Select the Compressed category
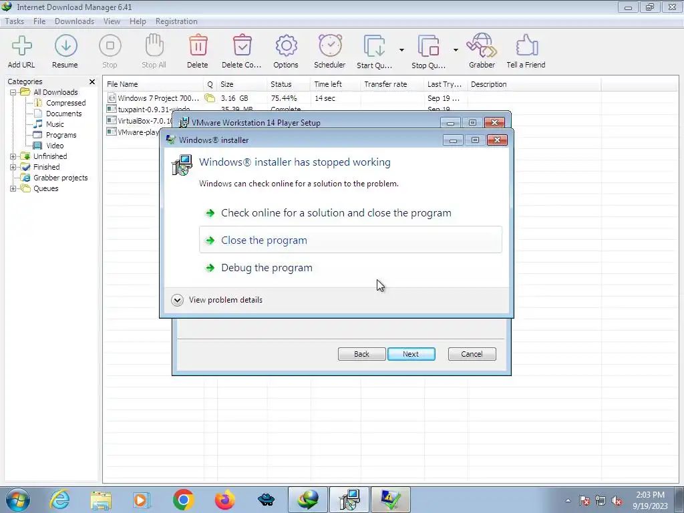The width and height of the screenshot is (684, 513). 65,103
